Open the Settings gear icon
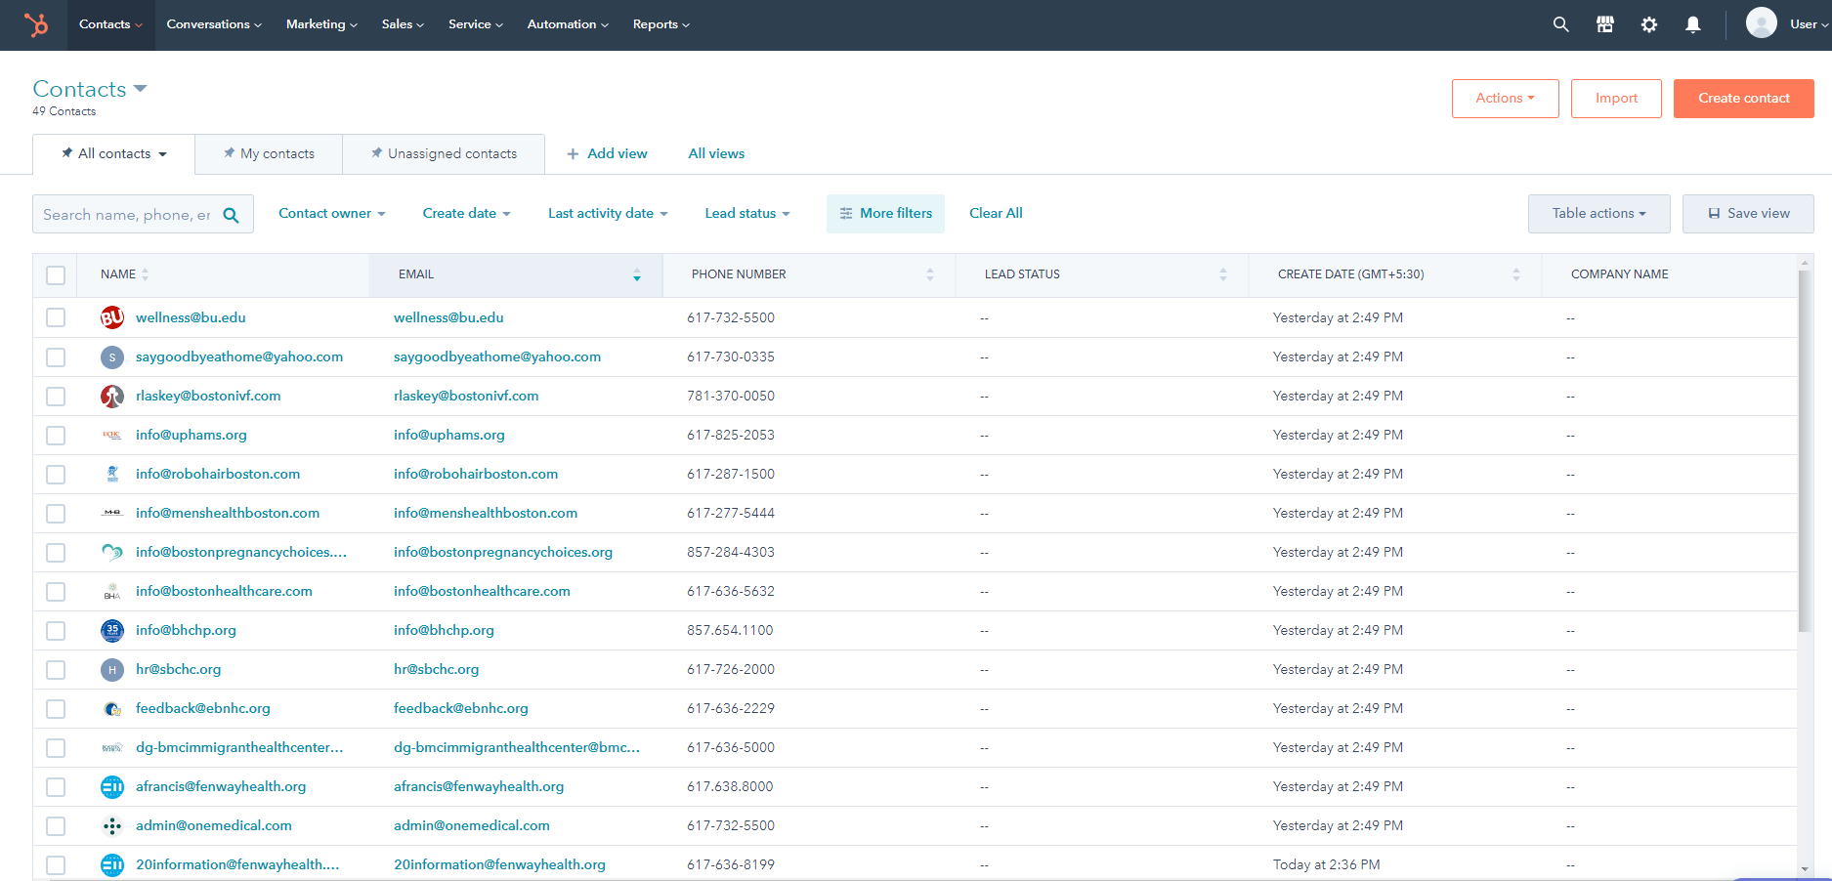Image resolution: width=1832 pixels, height=881 pixels. [x=1649, y=24]
